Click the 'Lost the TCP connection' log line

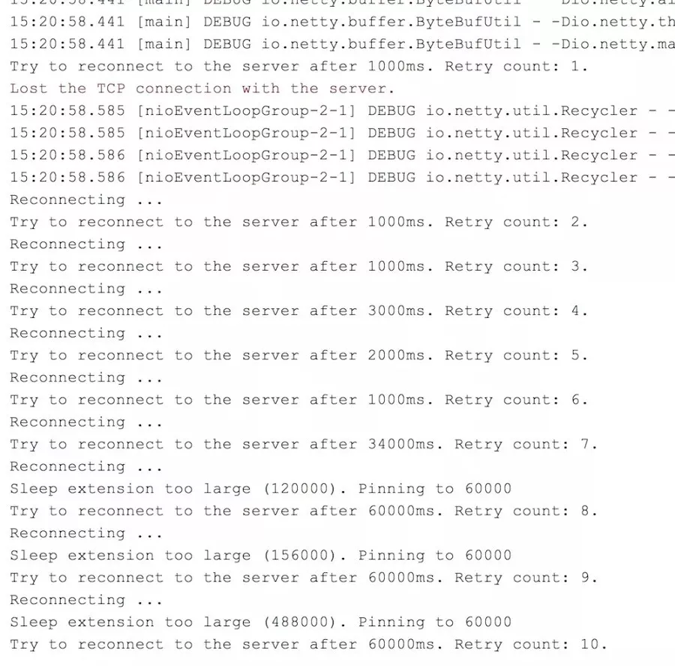tap(202, 88)
